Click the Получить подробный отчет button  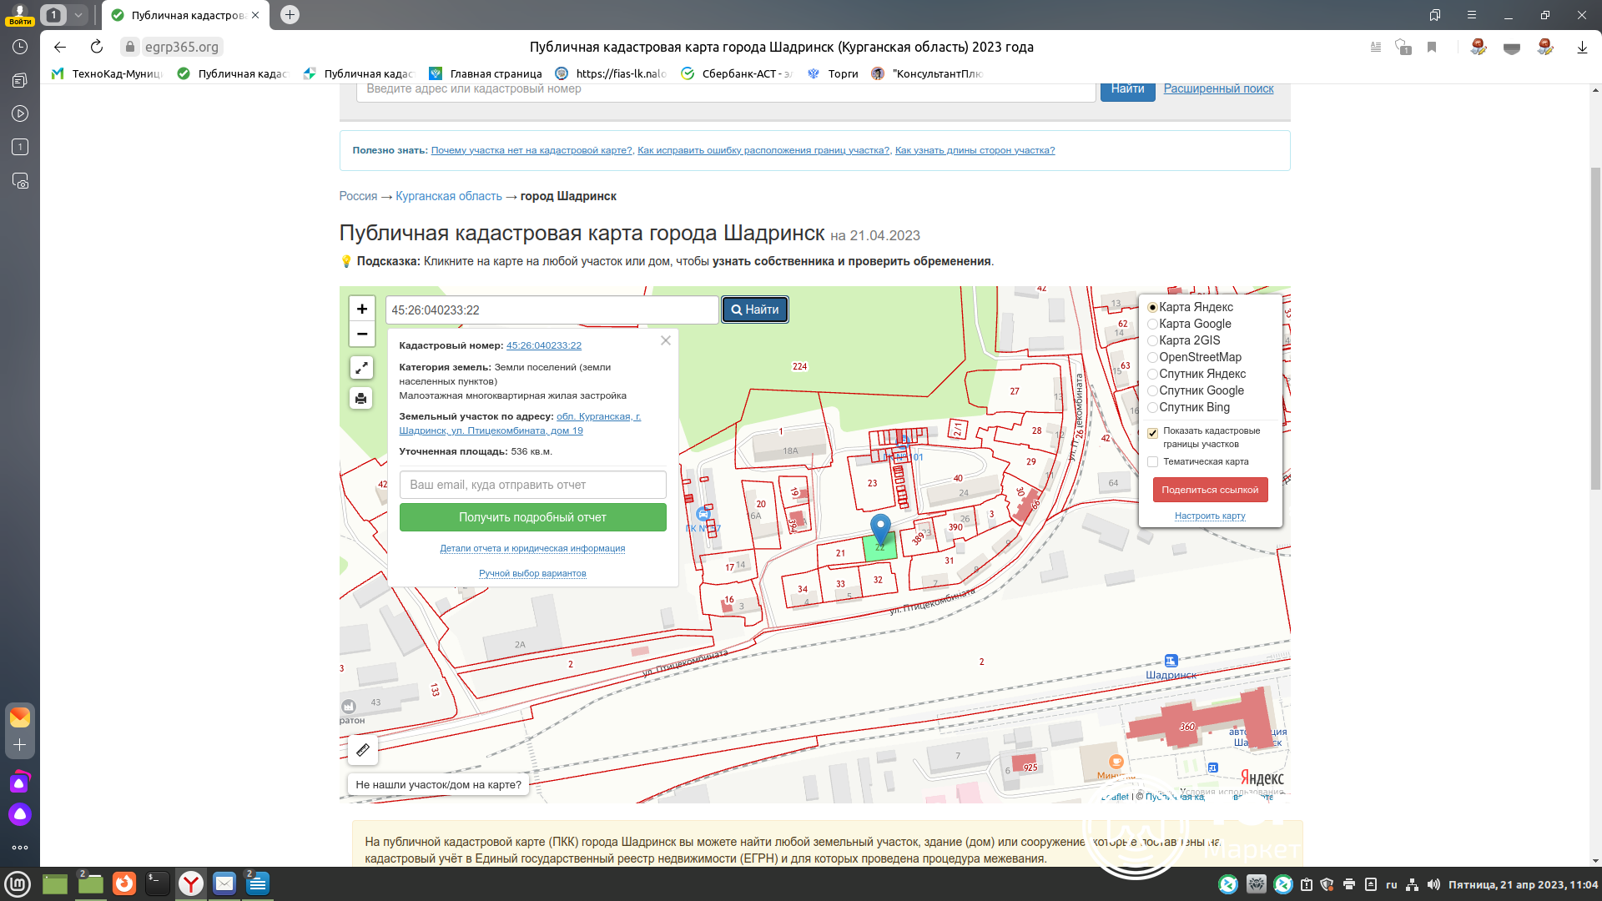[x=532, y=517]
